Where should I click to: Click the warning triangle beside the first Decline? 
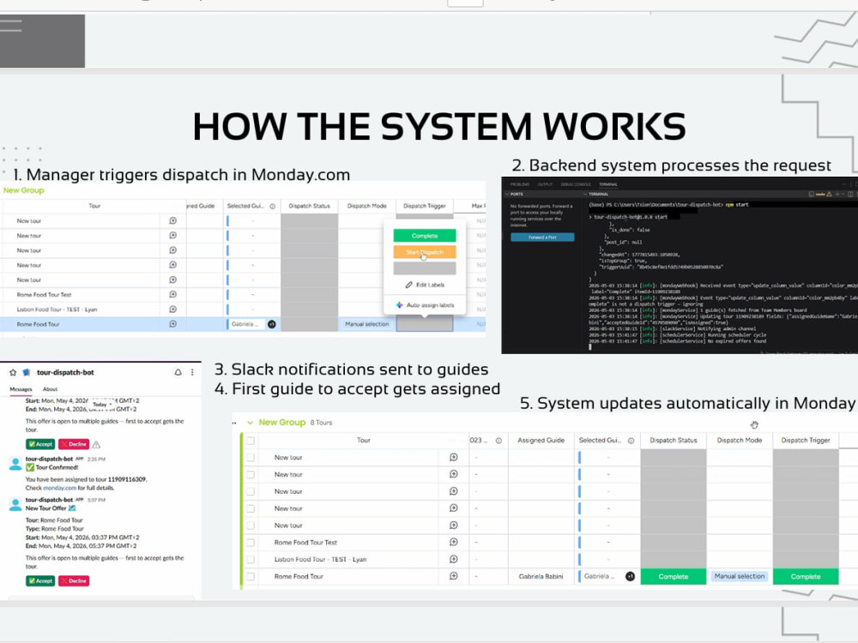click(x=96, y=444)
